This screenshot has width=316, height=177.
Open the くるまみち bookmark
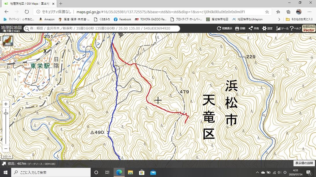pyautogui.click(x=102, y=19)
